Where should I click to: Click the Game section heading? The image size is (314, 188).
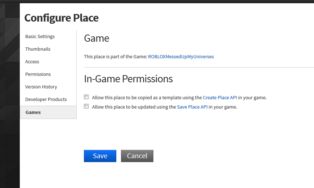click(97, 38)
